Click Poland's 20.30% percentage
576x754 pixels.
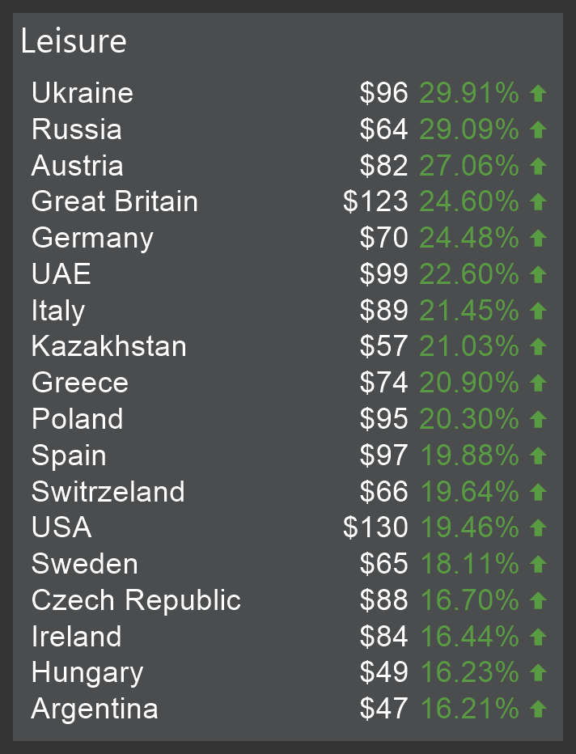(x=469, y=419)
